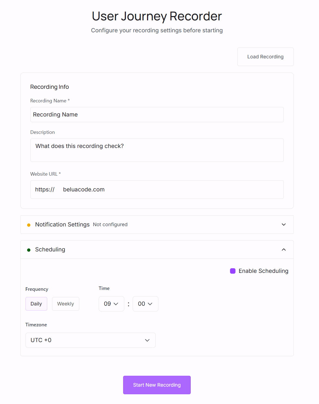
Task: Open the hour dropdown showing 09
Action: click(111, 304)
